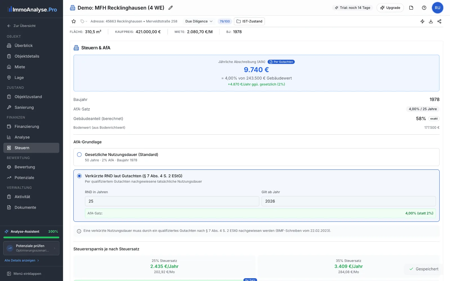Select Verkürzte RND laut Gutachten radio
The height and width of the screenshot is (281, 450).
[79, 176]
